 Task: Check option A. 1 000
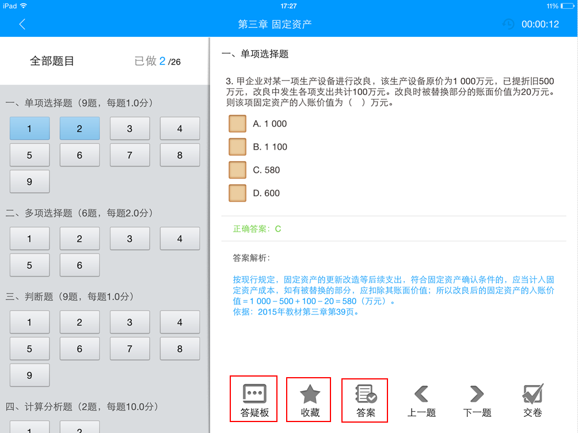(x=237, y=123)
